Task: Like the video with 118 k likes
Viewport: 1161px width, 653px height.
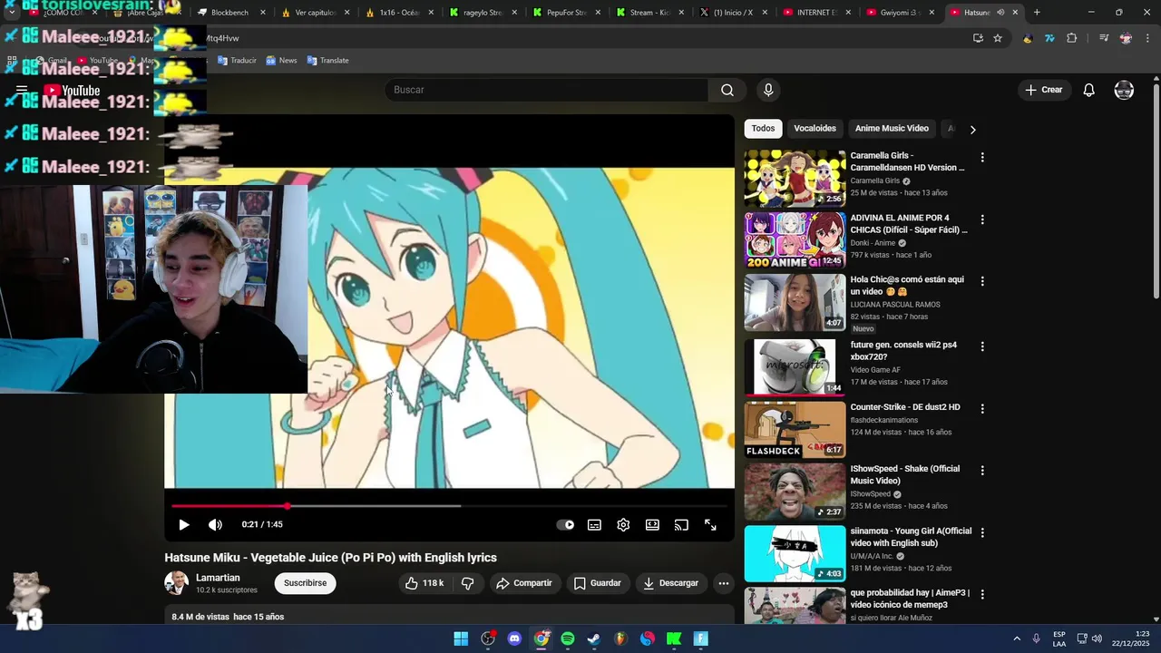Action: click(424, 583)
